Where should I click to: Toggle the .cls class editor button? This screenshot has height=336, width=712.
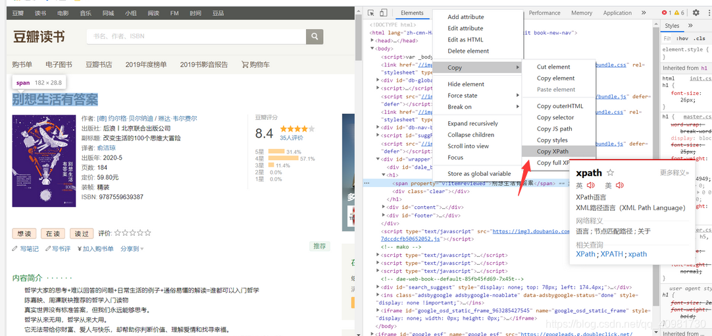point(699,38)
